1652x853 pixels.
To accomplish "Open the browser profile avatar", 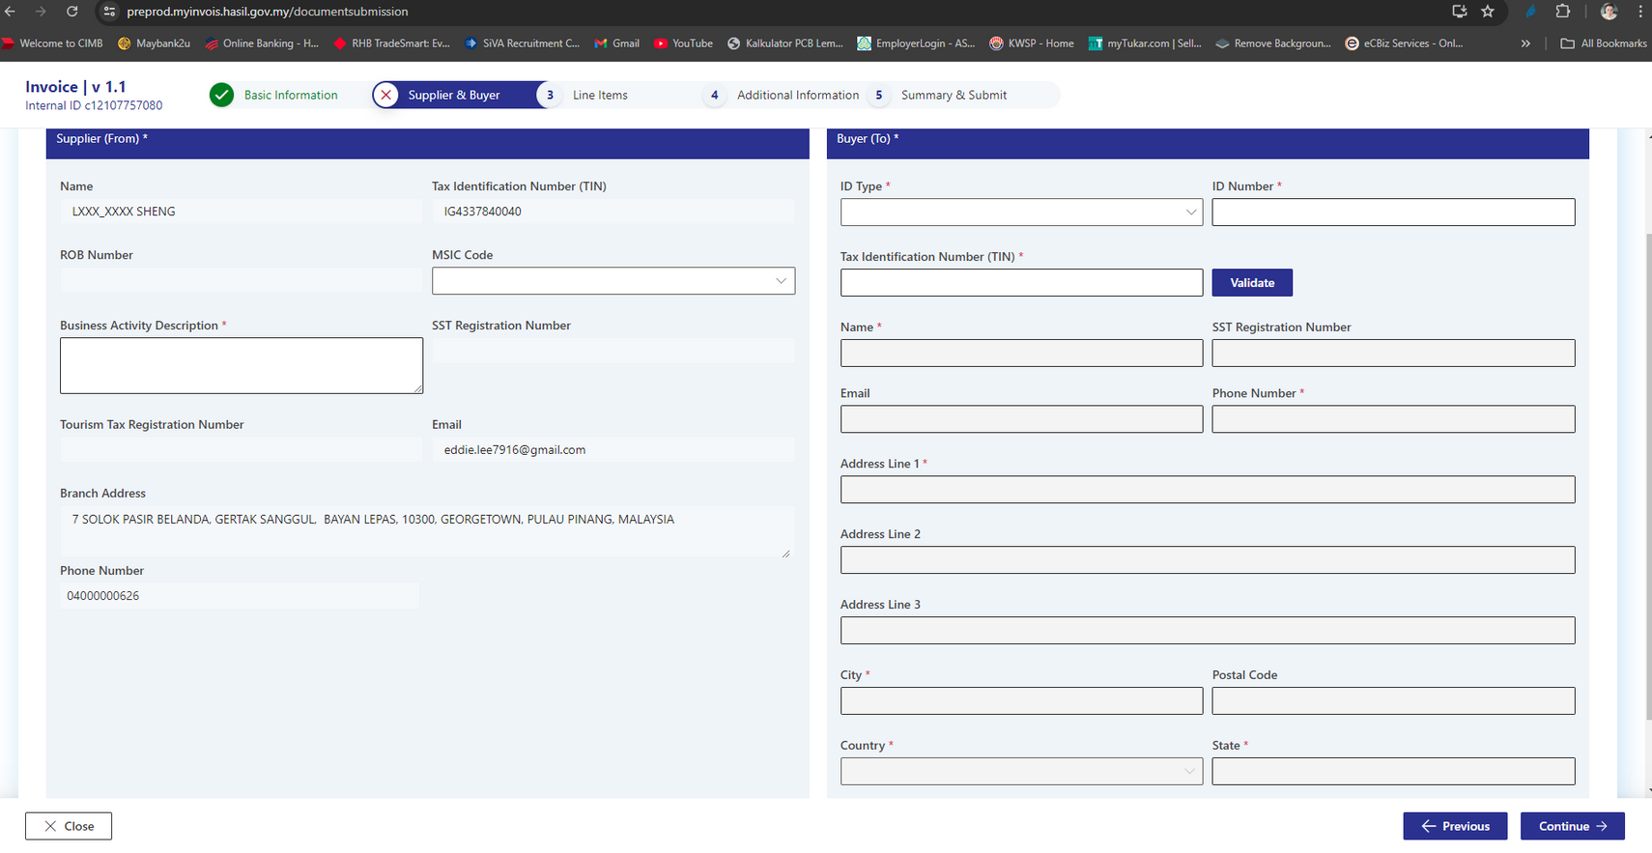I will tap(1609, 12).
